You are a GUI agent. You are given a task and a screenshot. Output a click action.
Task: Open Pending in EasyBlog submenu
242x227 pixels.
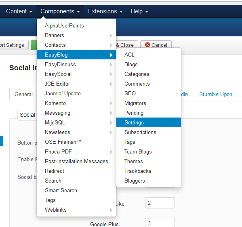click(149, 113)
